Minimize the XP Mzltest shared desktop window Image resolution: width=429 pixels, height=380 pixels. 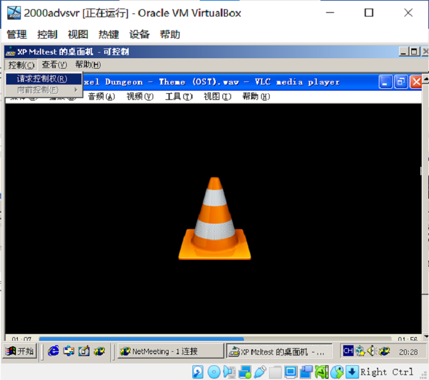[x=404, y=51]
